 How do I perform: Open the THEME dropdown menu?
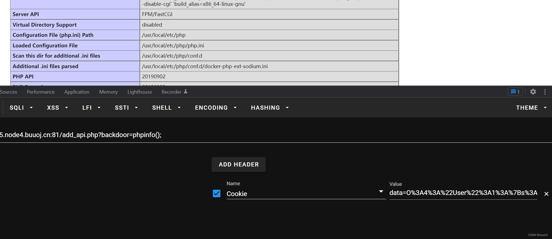531,108
